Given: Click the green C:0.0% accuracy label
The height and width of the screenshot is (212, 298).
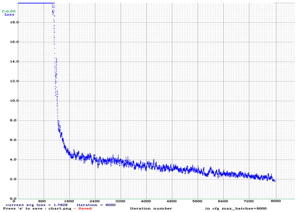Looking at the screenshot, I should click(9, 11).
